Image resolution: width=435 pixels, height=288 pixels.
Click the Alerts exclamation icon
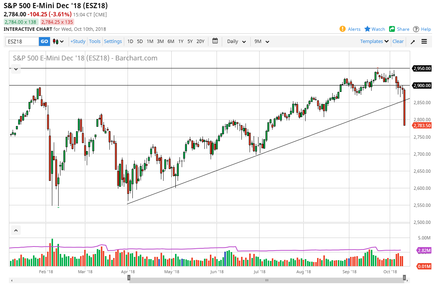pos(343,29)
